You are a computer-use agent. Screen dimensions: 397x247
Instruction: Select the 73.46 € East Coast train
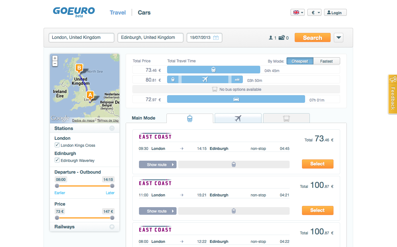[318, 164]
